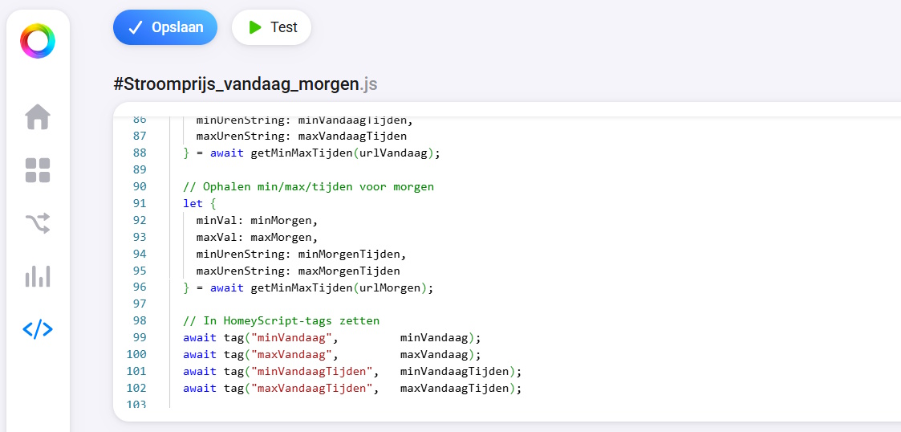Open the Insights bar chart icon
The height and width of the screenshot is (432, 901).
38,276
